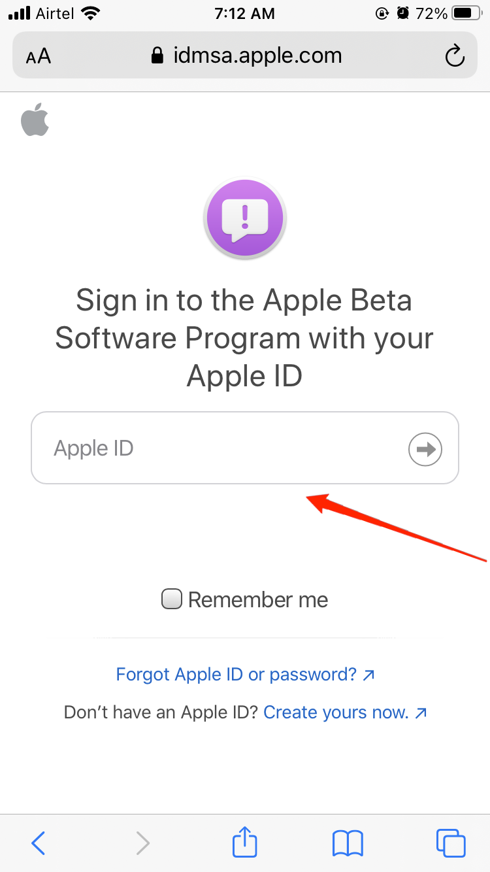
Task: Tap the idmsa.apple.com address bar
Action: [257, 56]
